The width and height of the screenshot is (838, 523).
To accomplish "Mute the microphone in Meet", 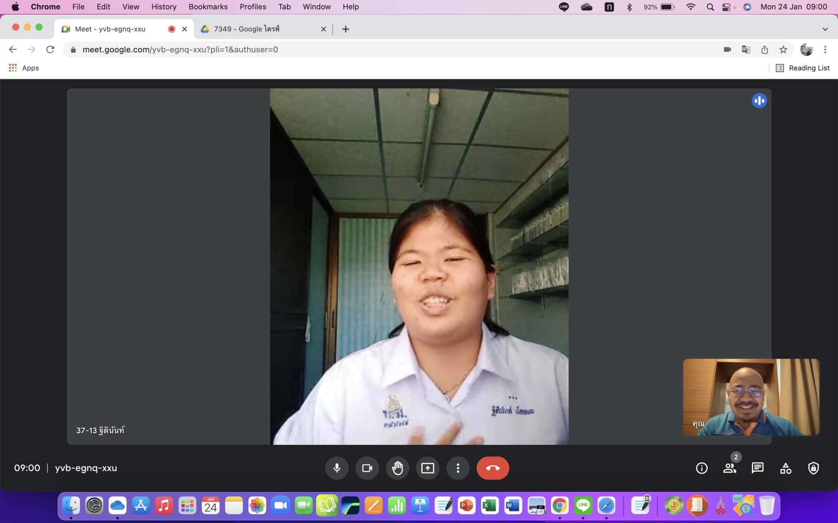I will coord(337,468).
